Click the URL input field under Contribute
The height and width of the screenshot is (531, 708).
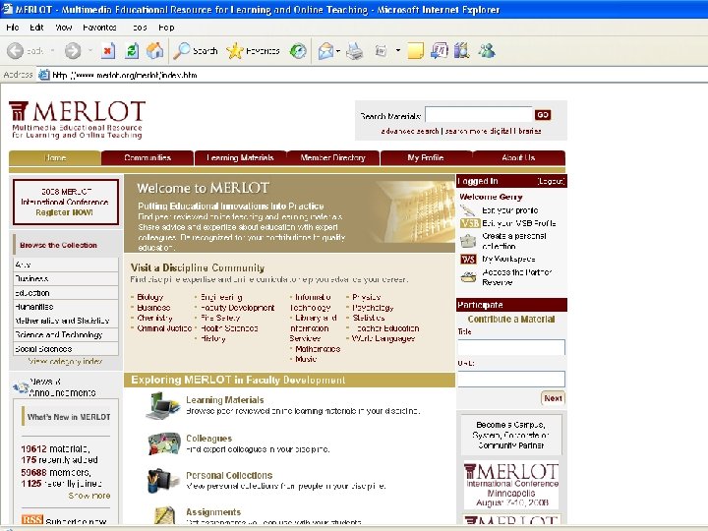(511, 379)
